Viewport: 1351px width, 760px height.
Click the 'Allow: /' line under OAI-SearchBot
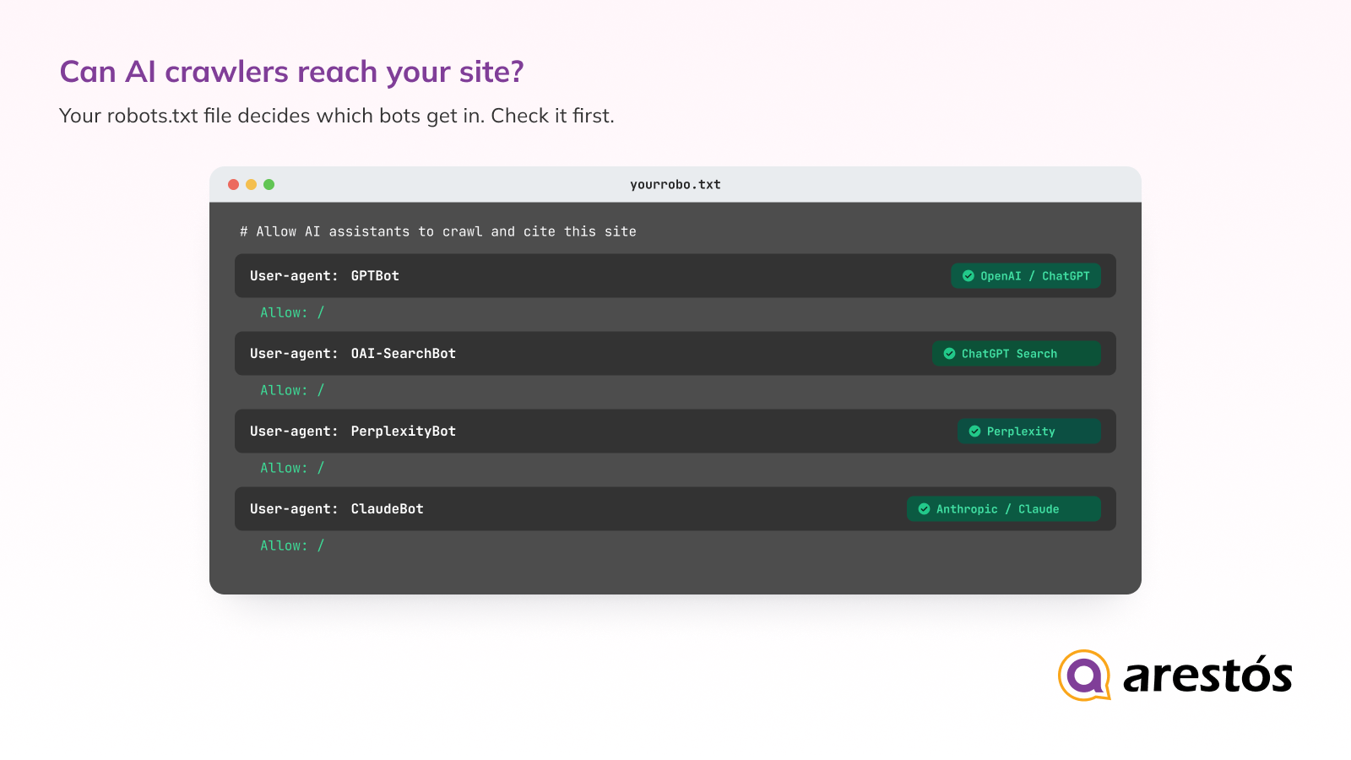pyautogui.click(x=292, y=390)
